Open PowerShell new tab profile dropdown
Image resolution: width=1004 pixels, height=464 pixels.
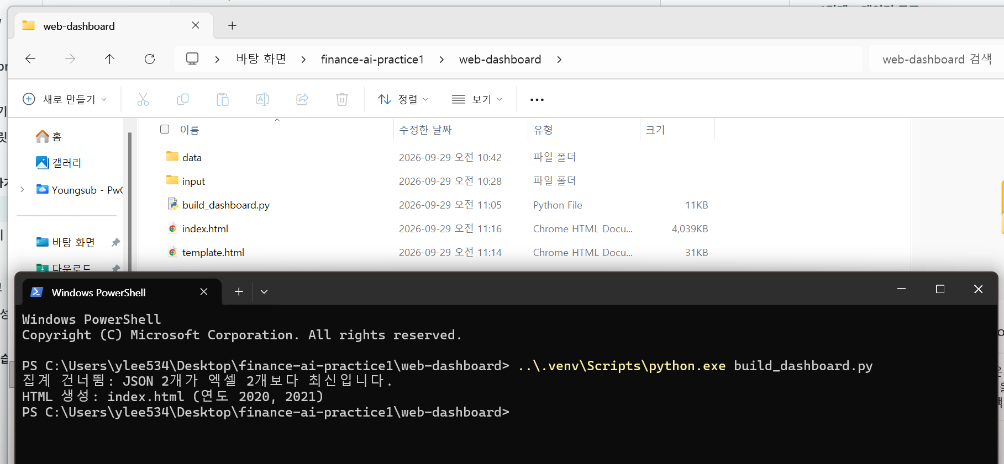264,292
